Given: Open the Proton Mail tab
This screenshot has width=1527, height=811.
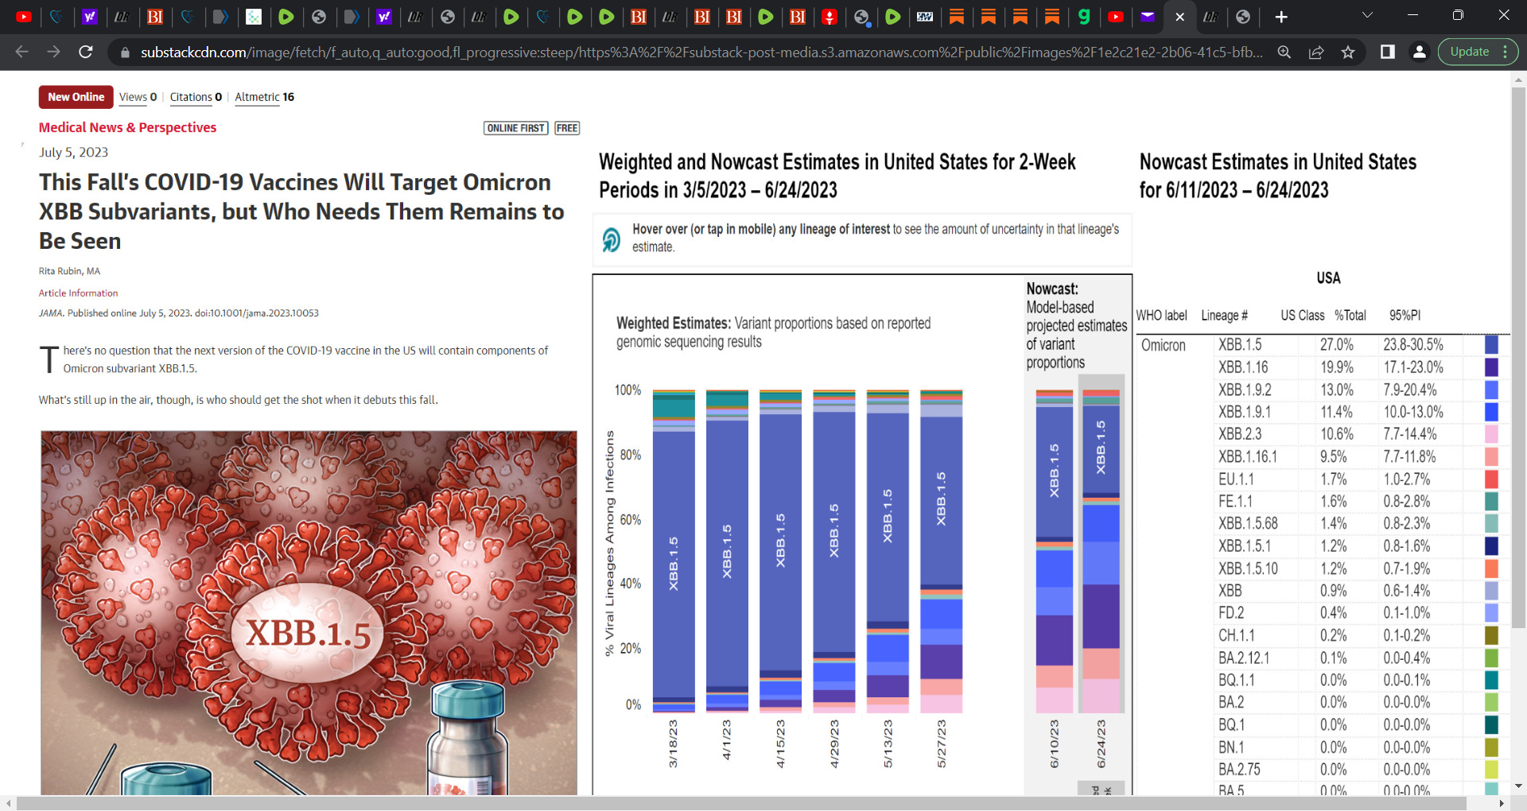Looking at the screenshot, I should [1148, 17].
